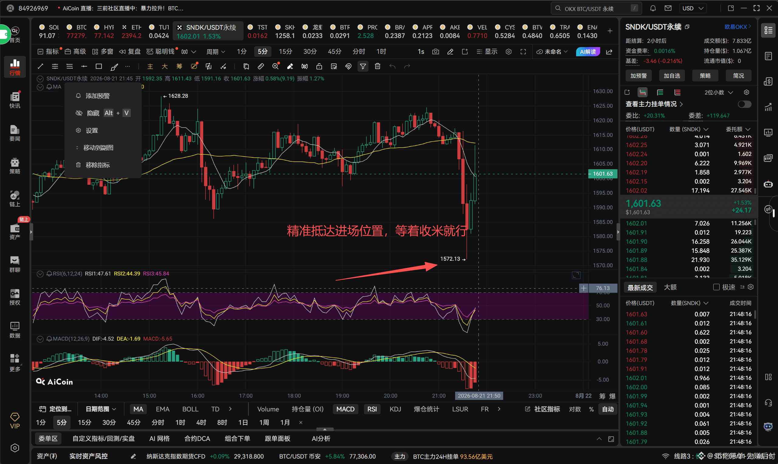Screen dimensions: 778x464
Task: Click the screenshot camera icon in chart toolbar
Action: point(435,52)
